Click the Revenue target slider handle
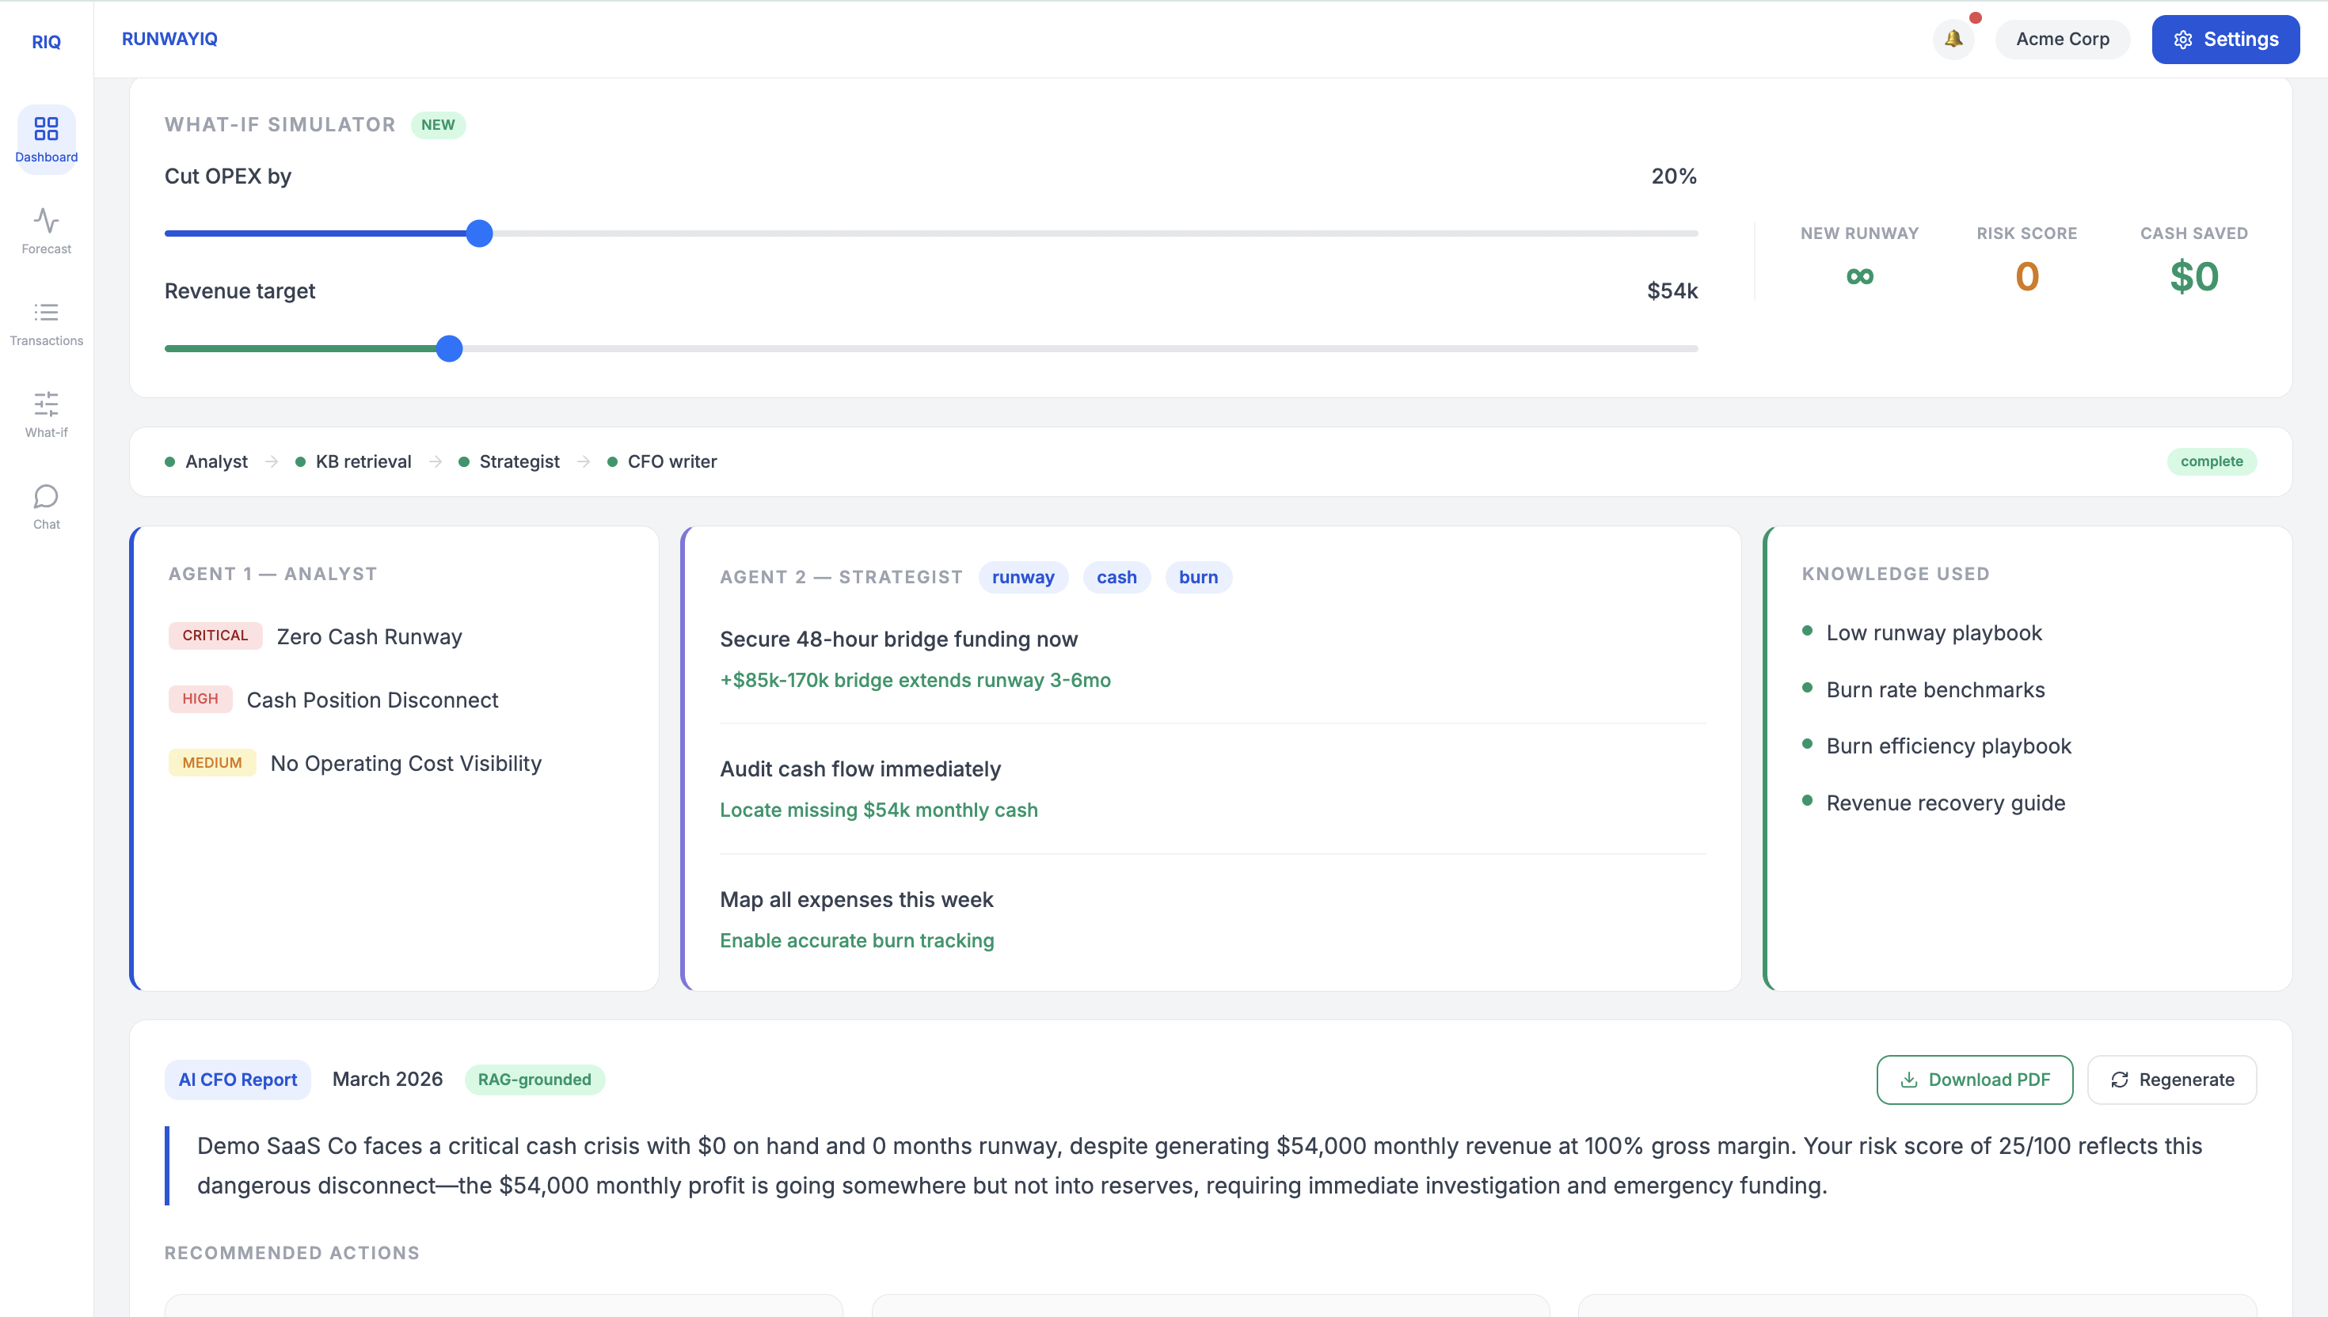2328x1317 pixels. [449, 348]
